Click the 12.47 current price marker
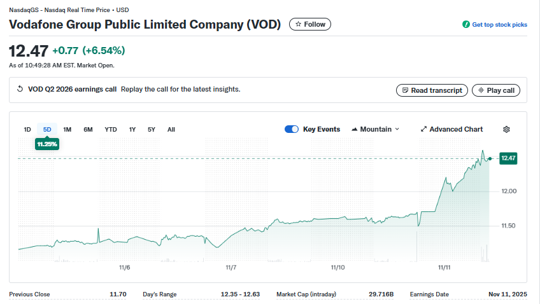 (x=508, y=158)
